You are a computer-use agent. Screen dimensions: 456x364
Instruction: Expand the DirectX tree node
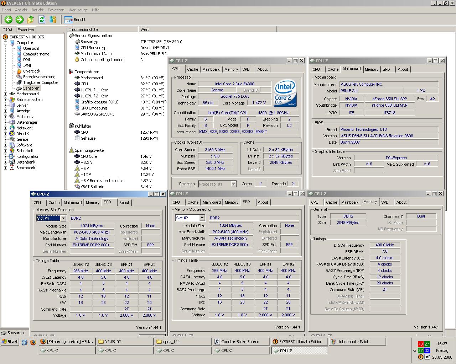click(x=6, y=134)
